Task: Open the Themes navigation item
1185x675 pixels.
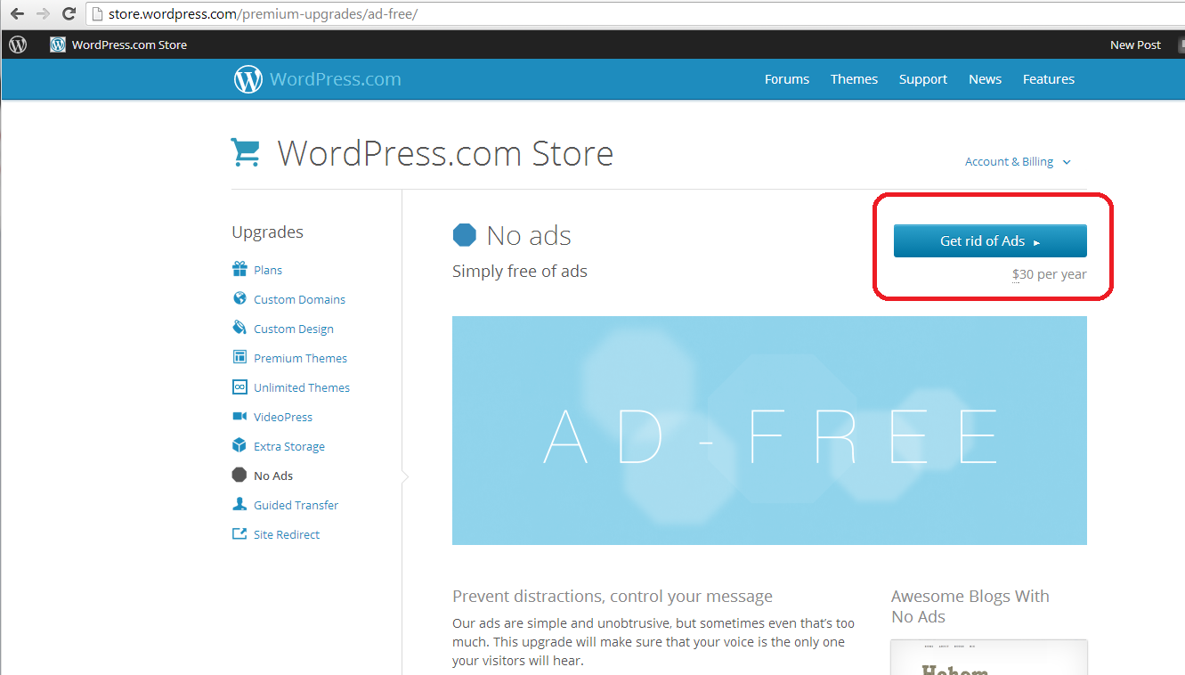Action: 854,79
